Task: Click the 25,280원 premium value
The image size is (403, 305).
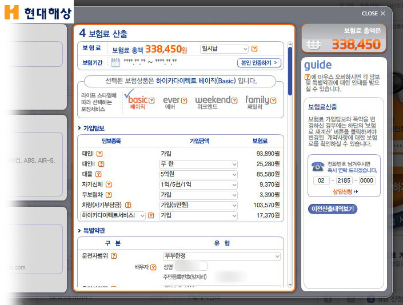Action: 268,164
